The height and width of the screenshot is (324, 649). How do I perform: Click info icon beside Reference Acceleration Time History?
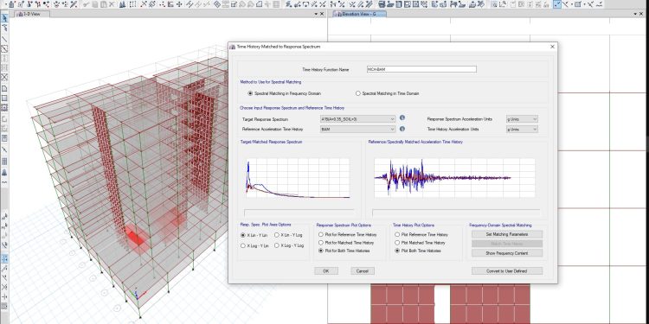[x=402, y=129]
